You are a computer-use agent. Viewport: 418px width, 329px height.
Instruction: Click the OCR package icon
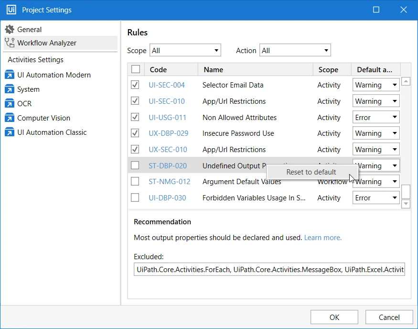pos(10,103)
